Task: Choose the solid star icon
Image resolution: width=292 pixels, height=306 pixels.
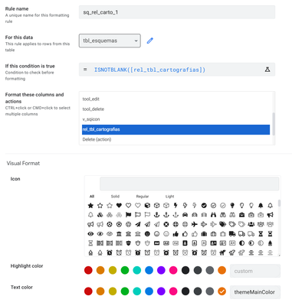Action: pyautogui.click(x=90, y=205)
